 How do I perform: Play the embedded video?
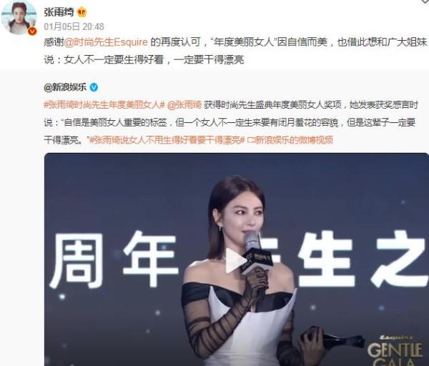[235, 260]
